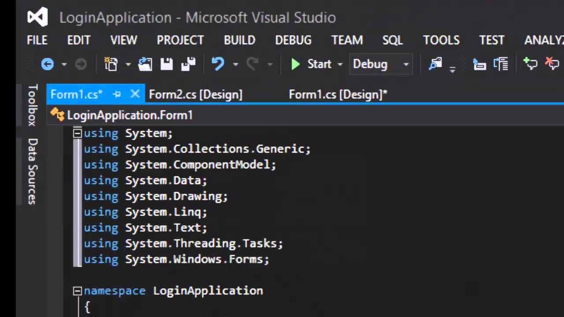
Task: Click the green Start play icon
Action: [x=295, y=64]
